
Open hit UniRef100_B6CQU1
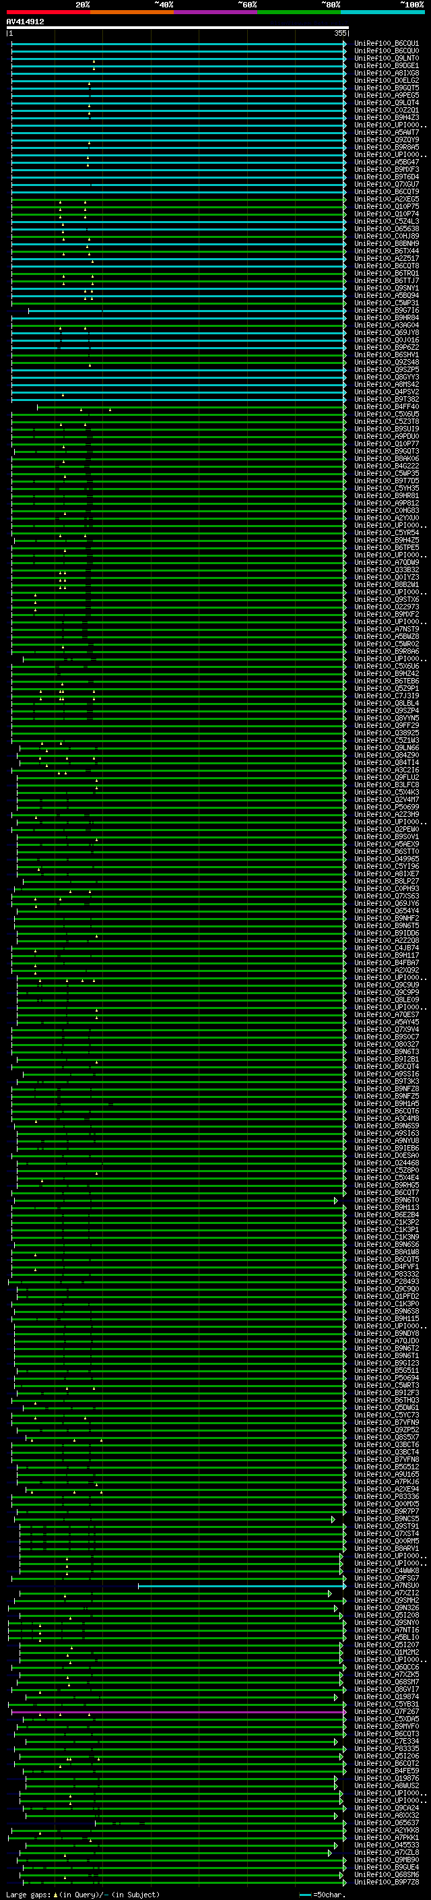click(x=387, y=44)
